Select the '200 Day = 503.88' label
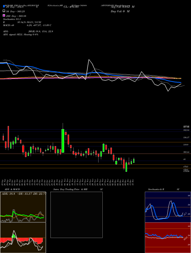 tap(16, 16)
